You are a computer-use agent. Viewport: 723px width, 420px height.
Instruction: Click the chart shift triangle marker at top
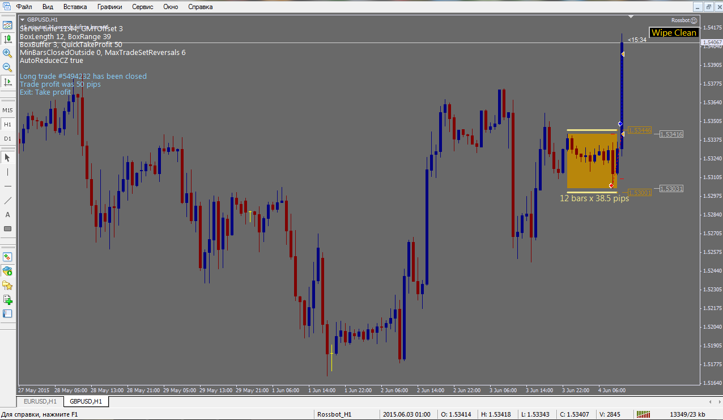(631, 17)
